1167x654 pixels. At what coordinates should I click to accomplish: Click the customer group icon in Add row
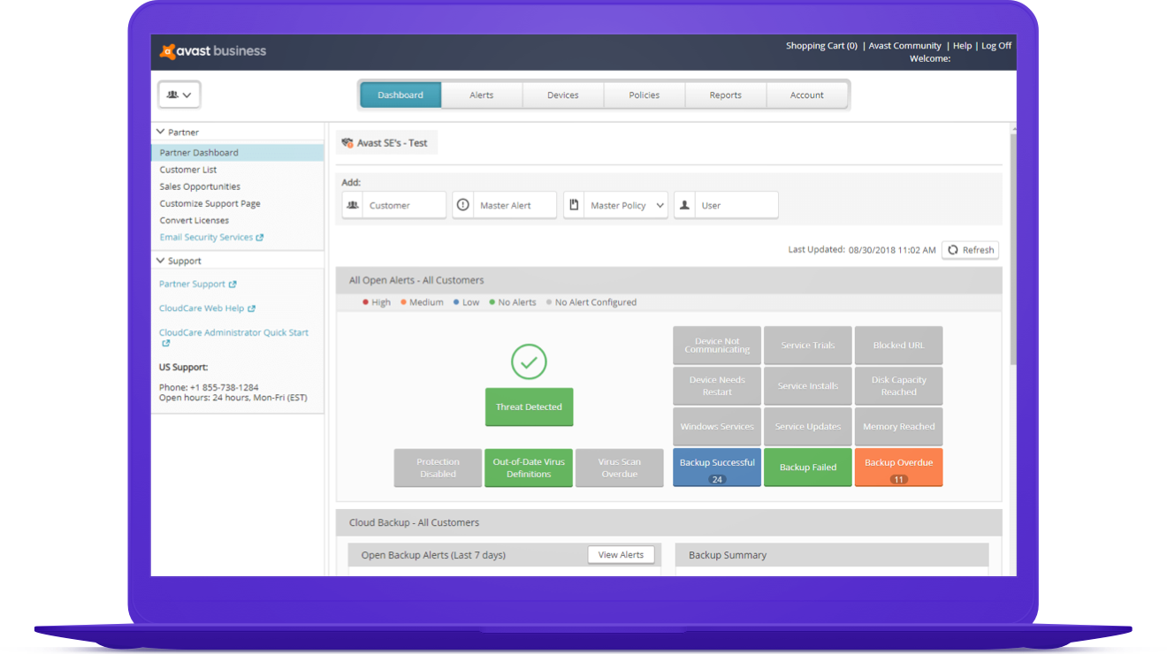click(x=353, y=205)
